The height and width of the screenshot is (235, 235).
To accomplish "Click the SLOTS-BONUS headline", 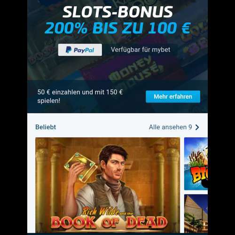I will pyautogui.click(x=117, y=12).
